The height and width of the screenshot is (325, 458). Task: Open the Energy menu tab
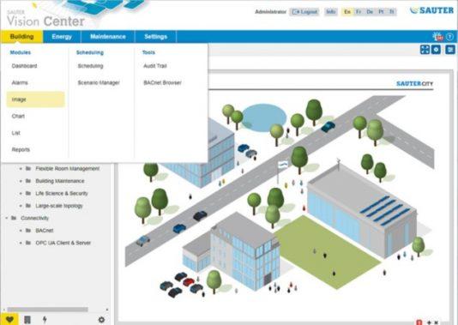click(x=62, y=37)
